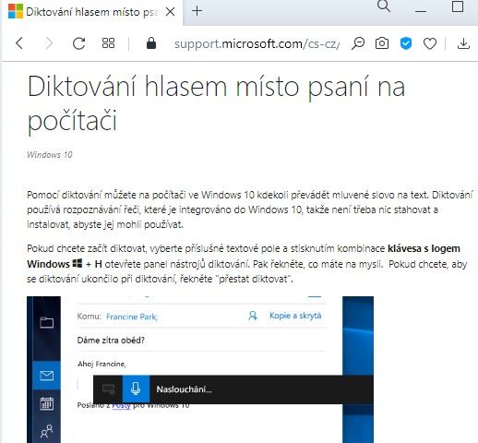Click the forward navigation arrow
478x443 pixels.
tap(49, 43)
